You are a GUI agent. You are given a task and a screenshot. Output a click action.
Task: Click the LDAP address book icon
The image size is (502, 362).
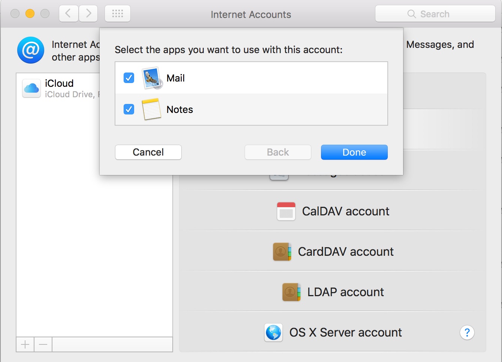291,292
